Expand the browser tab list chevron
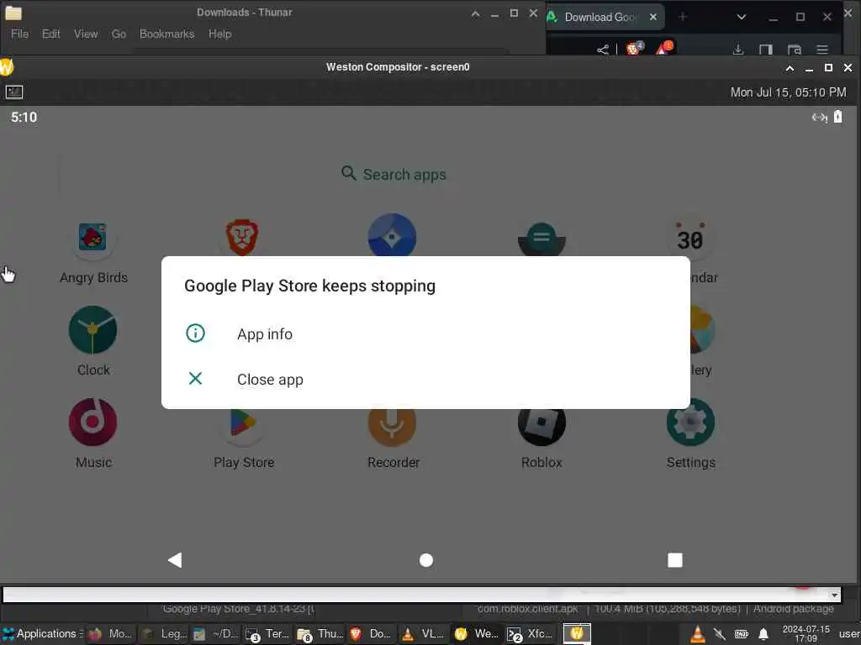Screen dimensions: 861x645 [x=742, y=17]
